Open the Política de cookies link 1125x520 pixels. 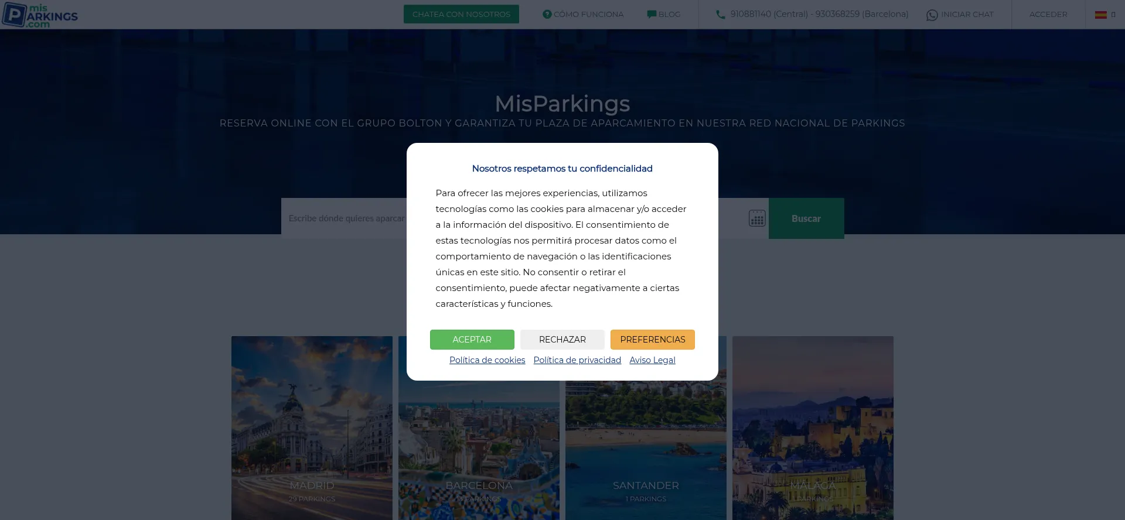pos(487,360)
